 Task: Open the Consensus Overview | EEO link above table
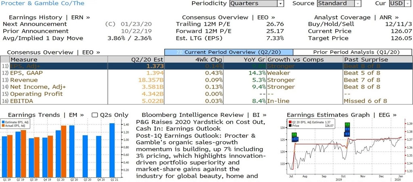pyautogui.click(x=54, y=52)
